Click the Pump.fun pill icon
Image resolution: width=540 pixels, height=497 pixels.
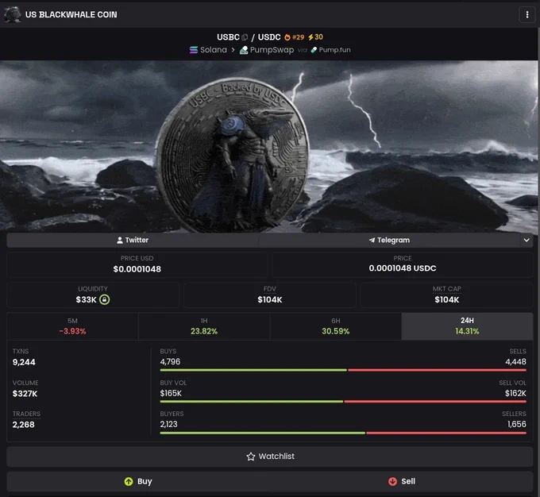click(314, 50)
